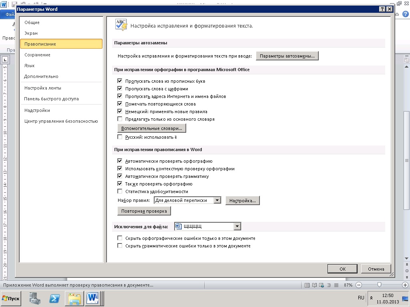Toggle Помечать повторяющиеся слова checkbox
410x307 pixels.
[120, 104]
